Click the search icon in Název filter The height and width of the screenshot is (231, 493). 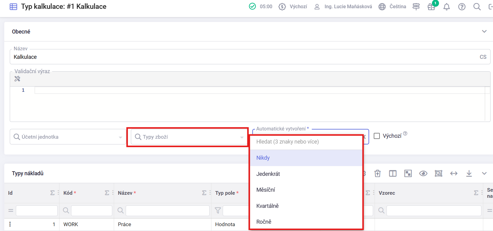[121, 211]
